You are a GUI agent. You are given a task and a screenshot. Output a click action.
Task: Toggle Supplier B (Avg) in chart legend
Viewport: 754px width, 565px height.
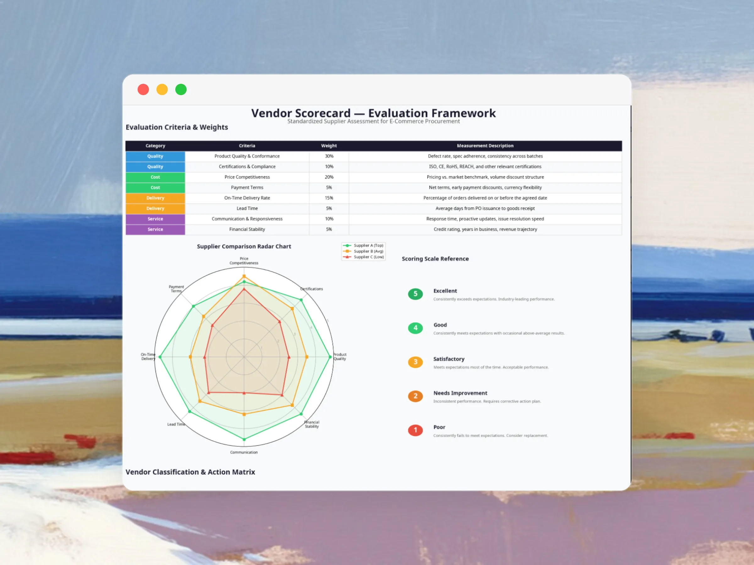pos(368,251)
